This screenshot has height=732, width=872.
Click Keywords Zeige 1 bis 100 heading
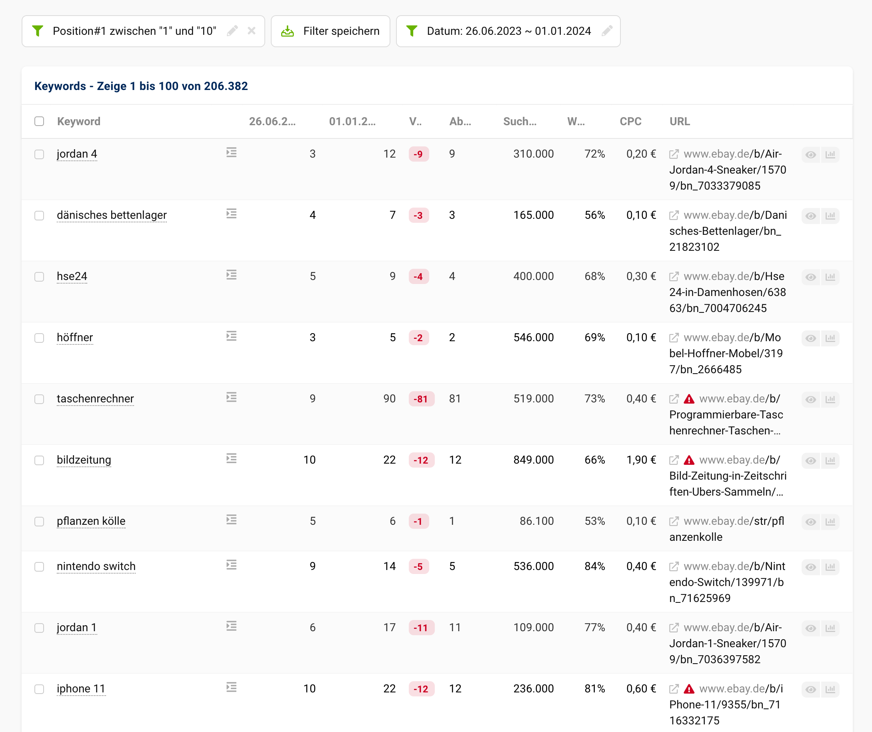tap(141, 86)
